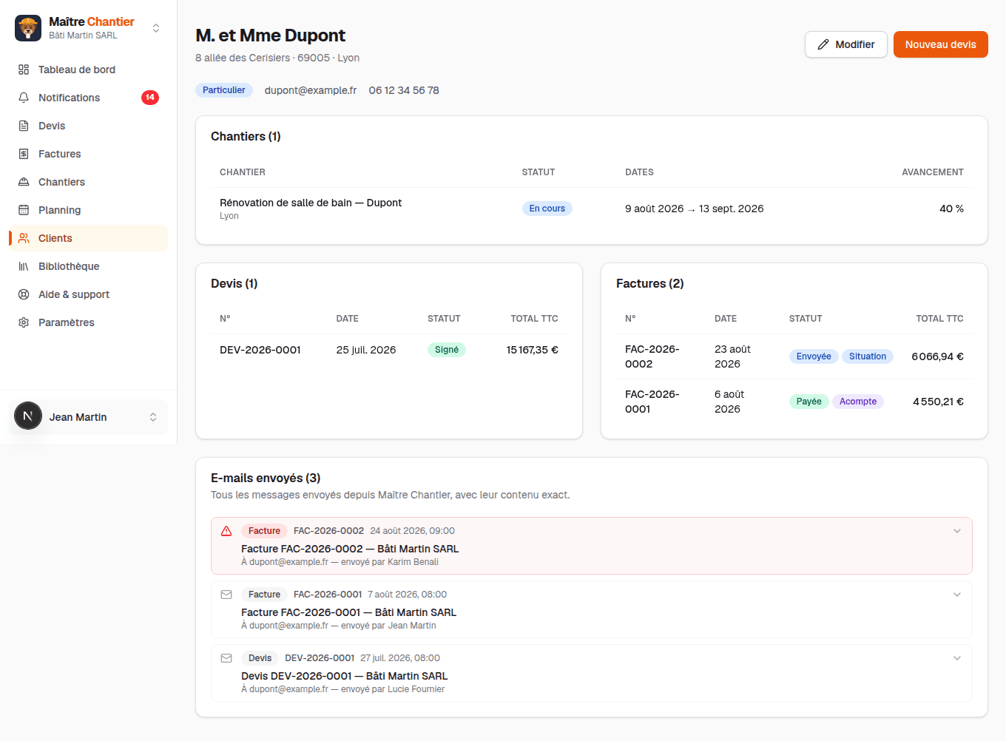Image resolution: width=1006 pixels, height=741 pixels.
Task: Open the Chantiers menu entry
Action: (89, 182)
